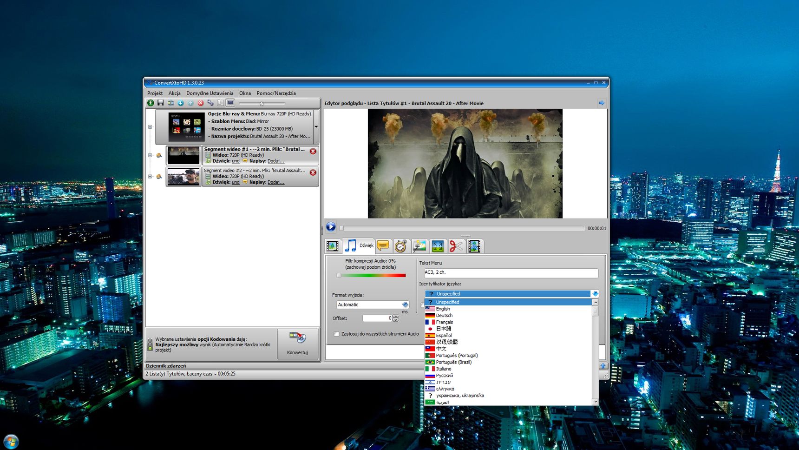Open the Akcja menu

tap(175, 93)
